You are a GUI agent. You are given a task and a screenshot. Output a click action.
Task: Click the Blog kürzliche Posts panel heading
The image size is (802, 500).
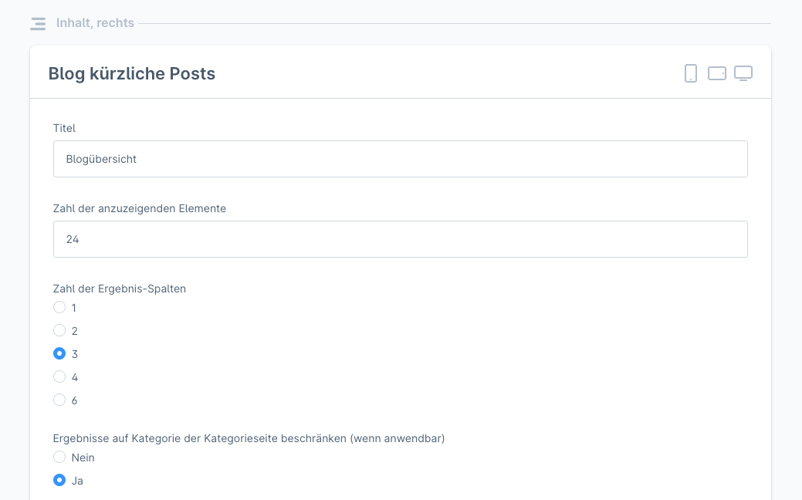click(131, 74)
